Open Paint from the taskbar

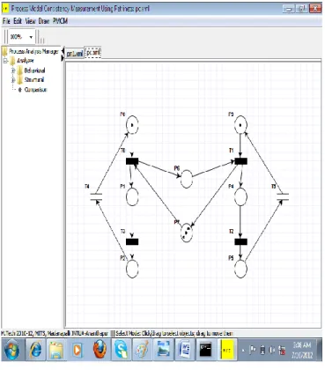coord(142,350)
